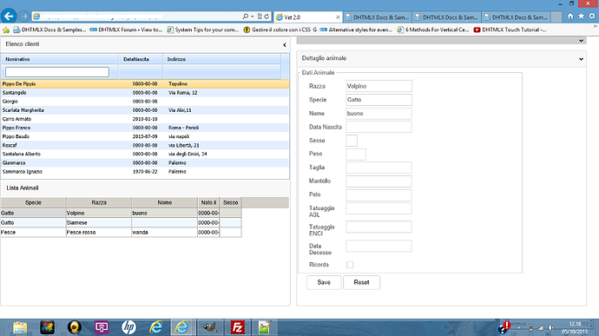599x336 pixels.
Task: Click the Razza input field
Action: point(378,86)
